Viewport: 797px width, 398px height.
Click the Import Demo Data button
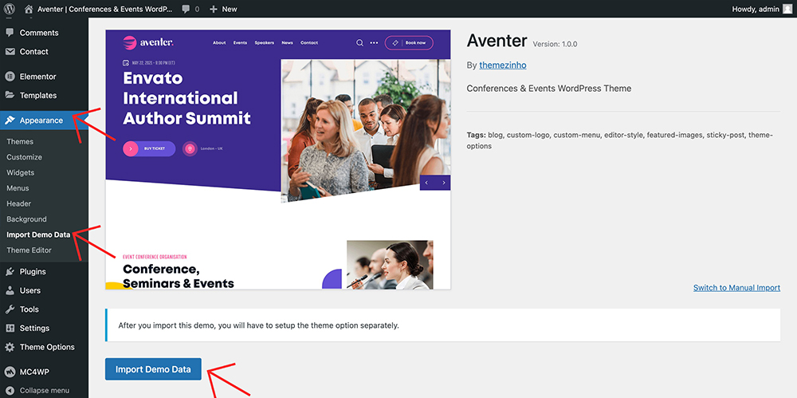point(153,369)
